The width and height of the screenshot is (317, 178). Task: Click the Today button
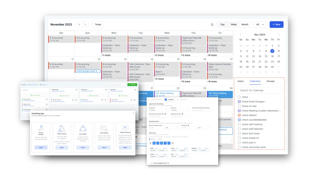pyautogui.click(x=98, y=25)
